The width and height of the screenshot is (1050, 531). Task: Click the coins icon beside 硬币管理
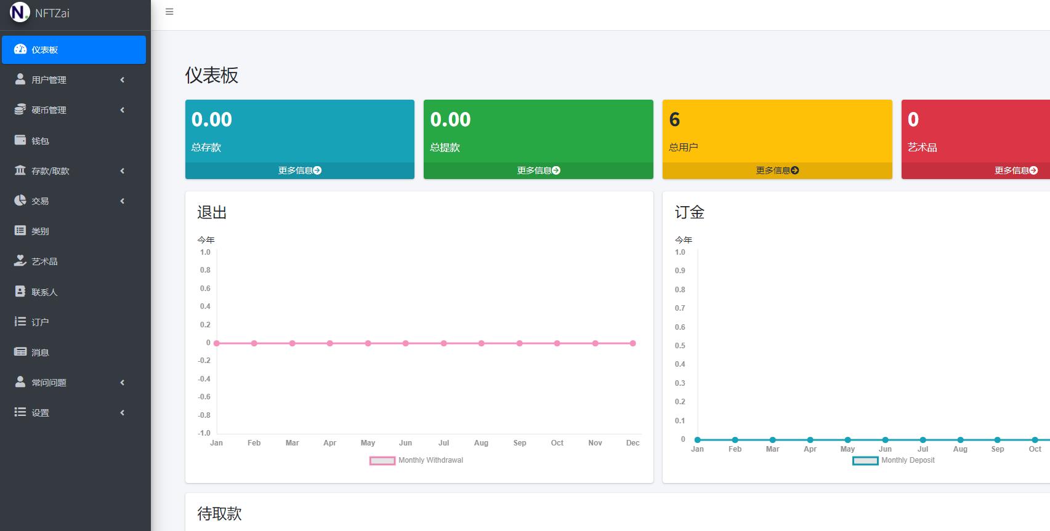tap(20, 110)
